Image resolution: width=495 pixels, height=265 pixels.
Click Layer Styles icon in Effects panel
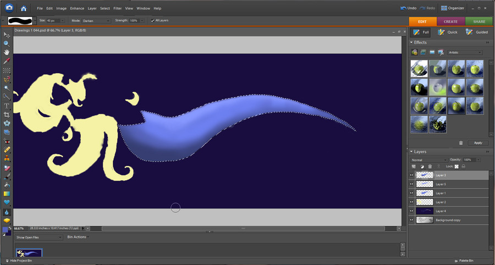tap(424, 52)
